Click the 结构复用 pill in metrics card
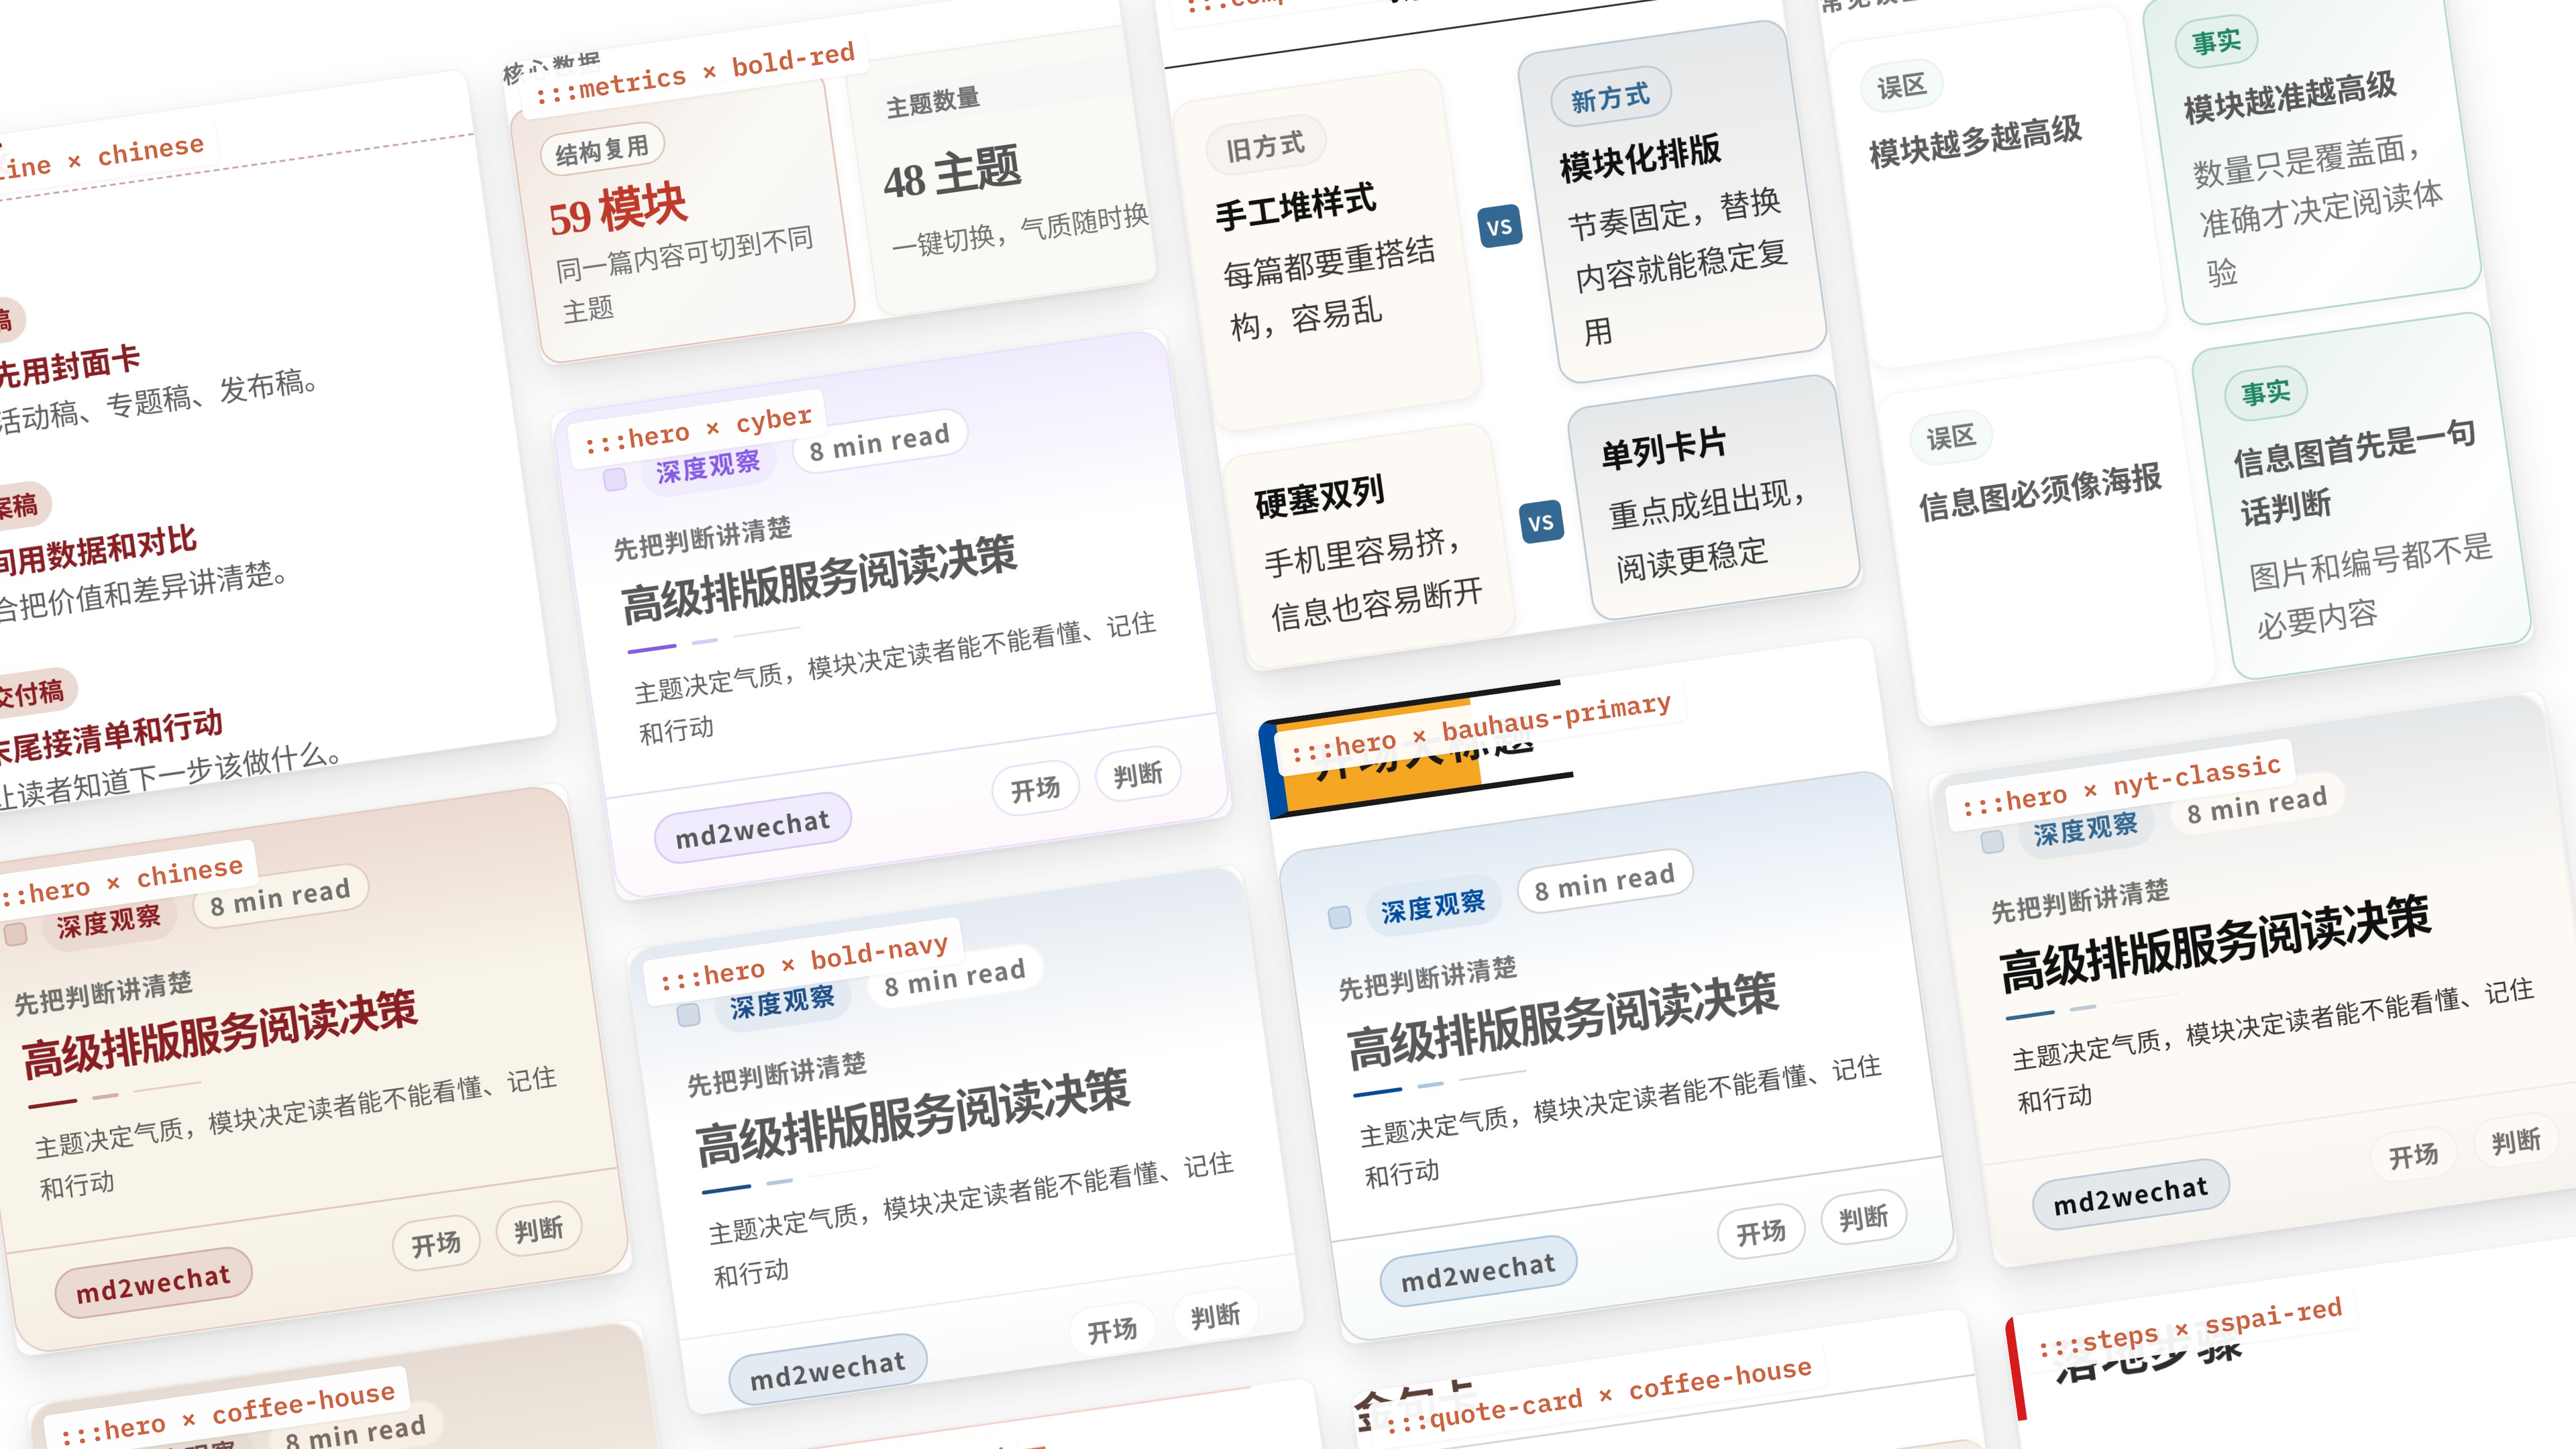 click(602, 150)
